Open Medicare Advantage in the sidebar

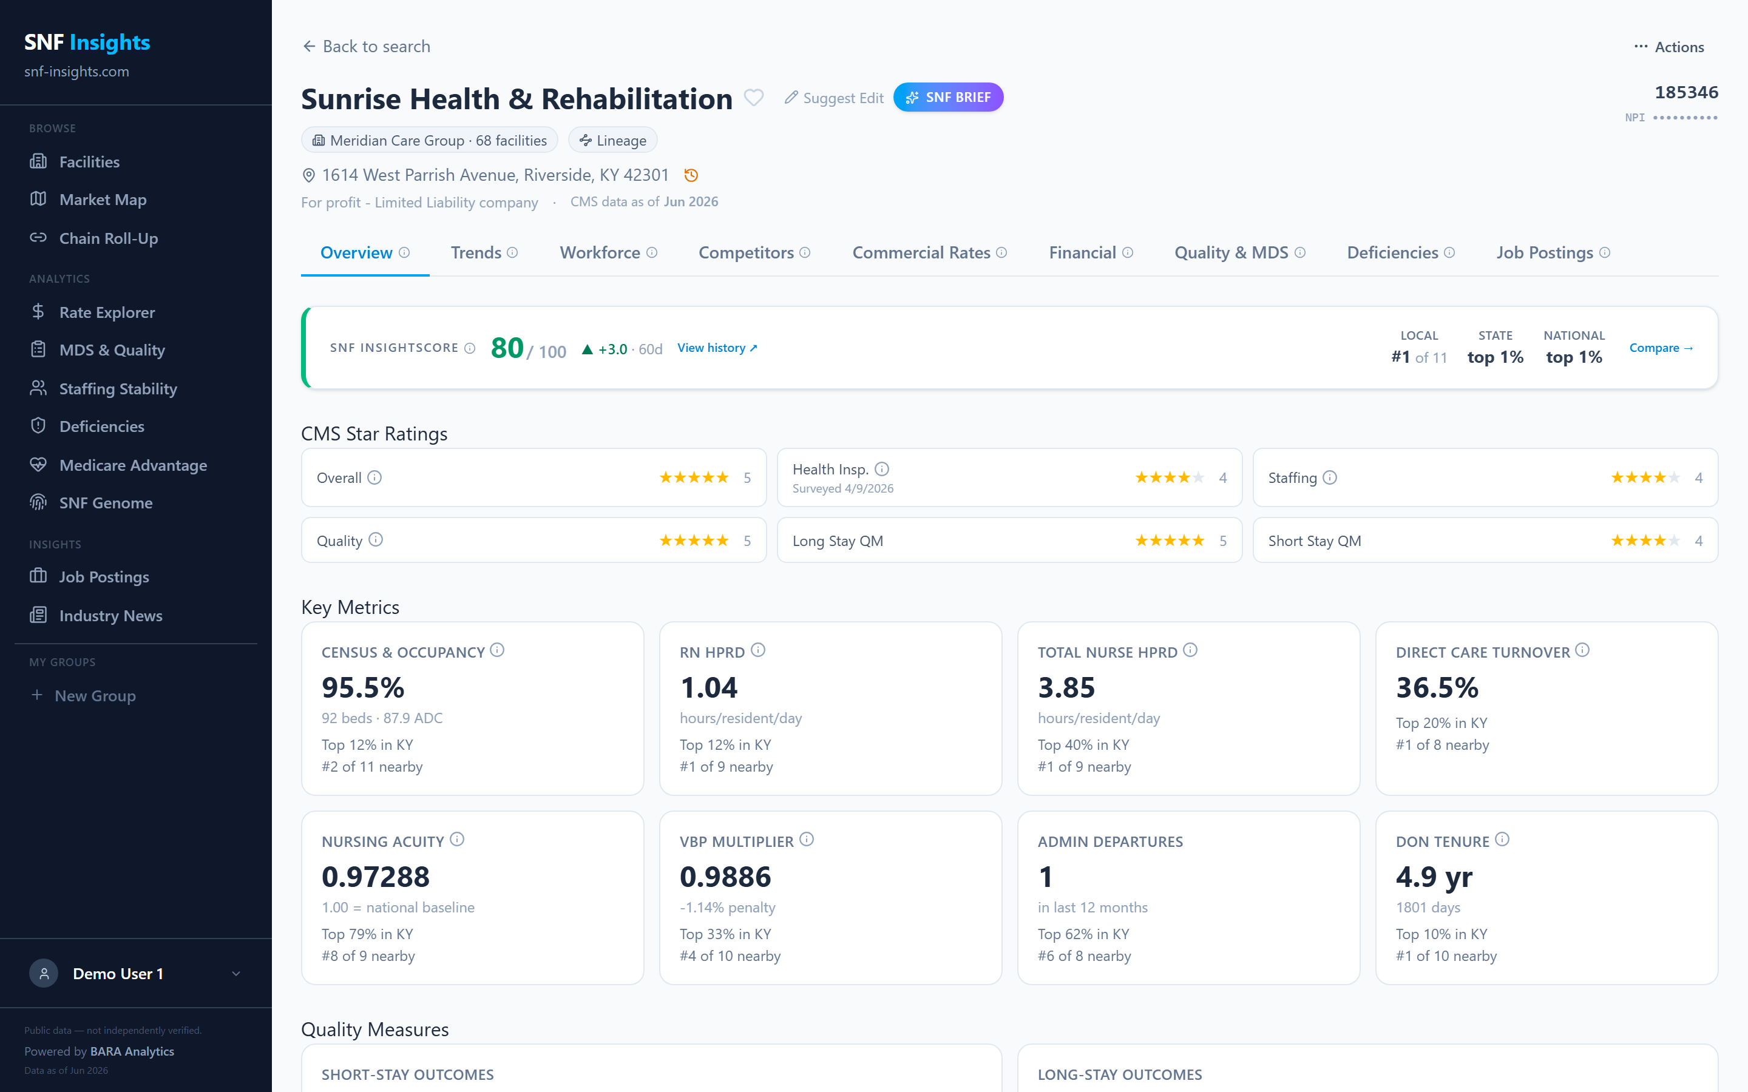[136, 465]
